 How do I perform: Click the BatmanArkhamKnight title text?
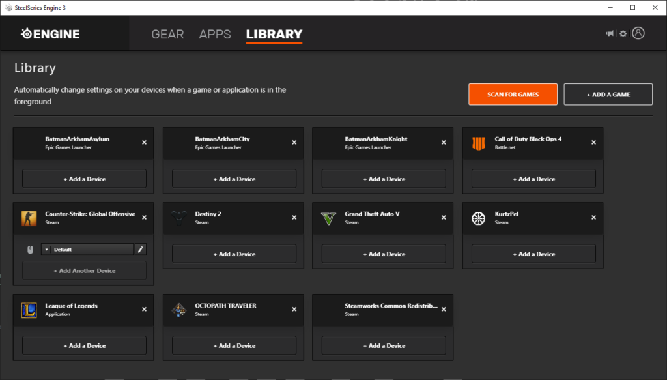(x=376, y=139)
